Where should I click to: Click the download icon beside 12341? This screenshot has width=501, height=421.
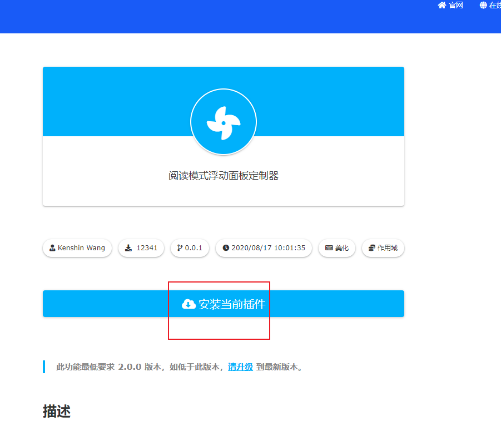(128, 247)
